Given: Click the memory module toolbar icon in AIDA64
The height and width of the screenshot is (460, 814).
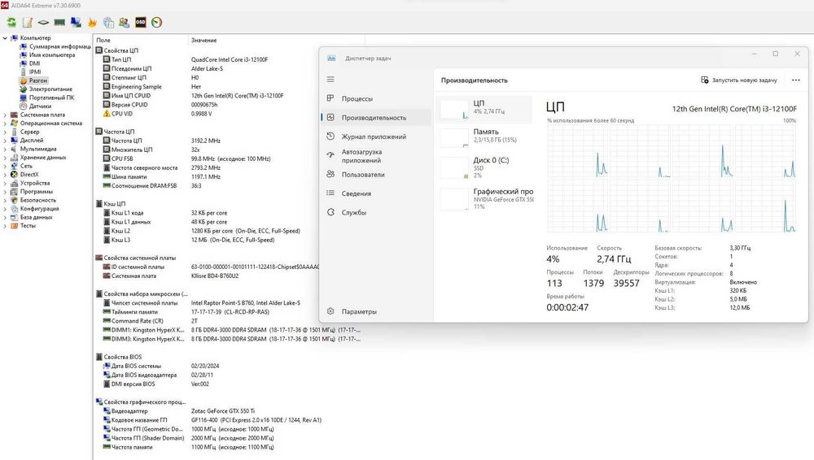Looking at the screenshot, I should pyautogui.click(x=59, y=22).
